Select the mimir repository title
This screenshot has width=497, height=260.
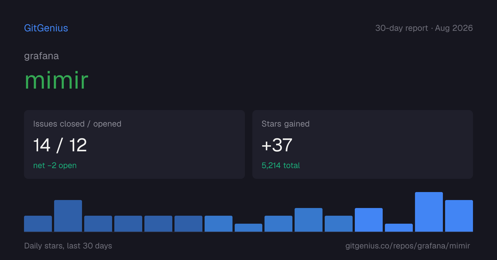tap(57, 80)
